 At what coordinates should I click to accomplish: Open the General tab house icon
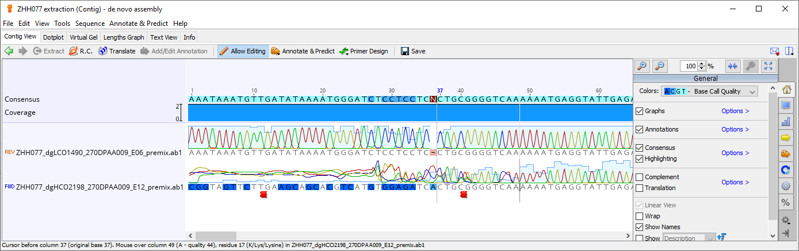point(786,89)
